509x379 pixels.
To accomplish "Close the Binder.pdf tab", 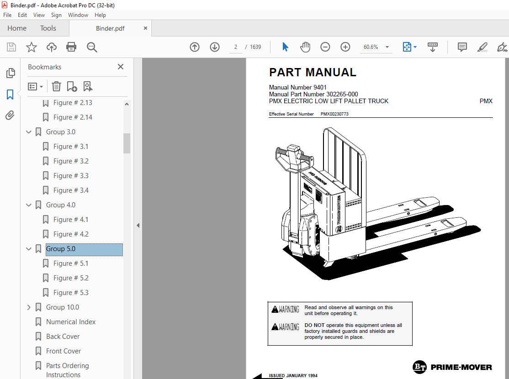I will pos(145,28).
